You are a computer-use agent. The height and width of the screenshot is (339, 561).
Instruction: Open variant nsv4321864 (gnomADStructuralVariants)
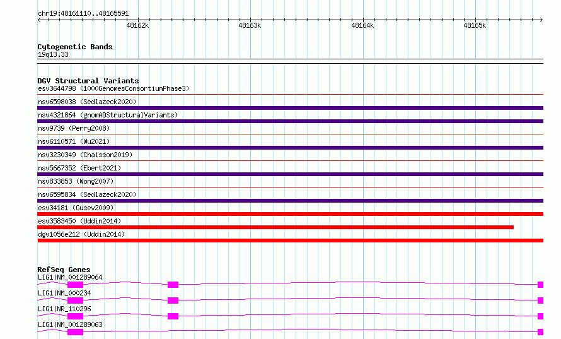click(108, 115)
